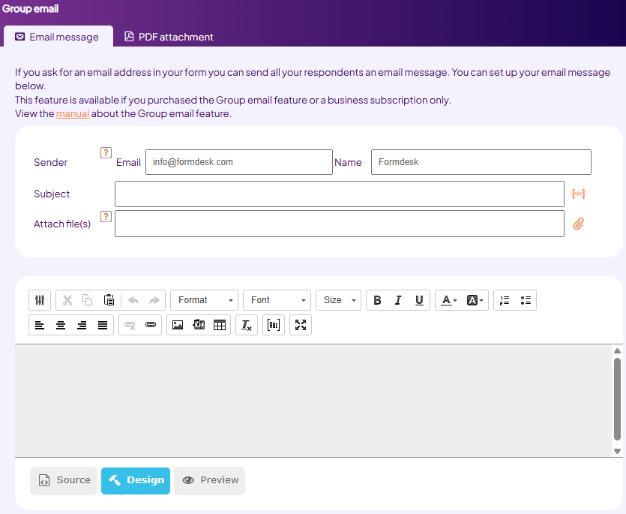626x514 pixels.
Task: Click the Remove format icon
Action: pyautogui.click(x=247, y=326)
